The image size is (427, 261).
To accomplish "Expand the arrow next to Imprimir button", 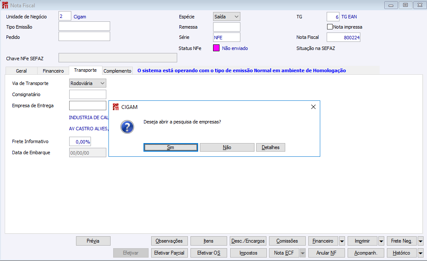I will pyautogui.click(x=381, y=241).
